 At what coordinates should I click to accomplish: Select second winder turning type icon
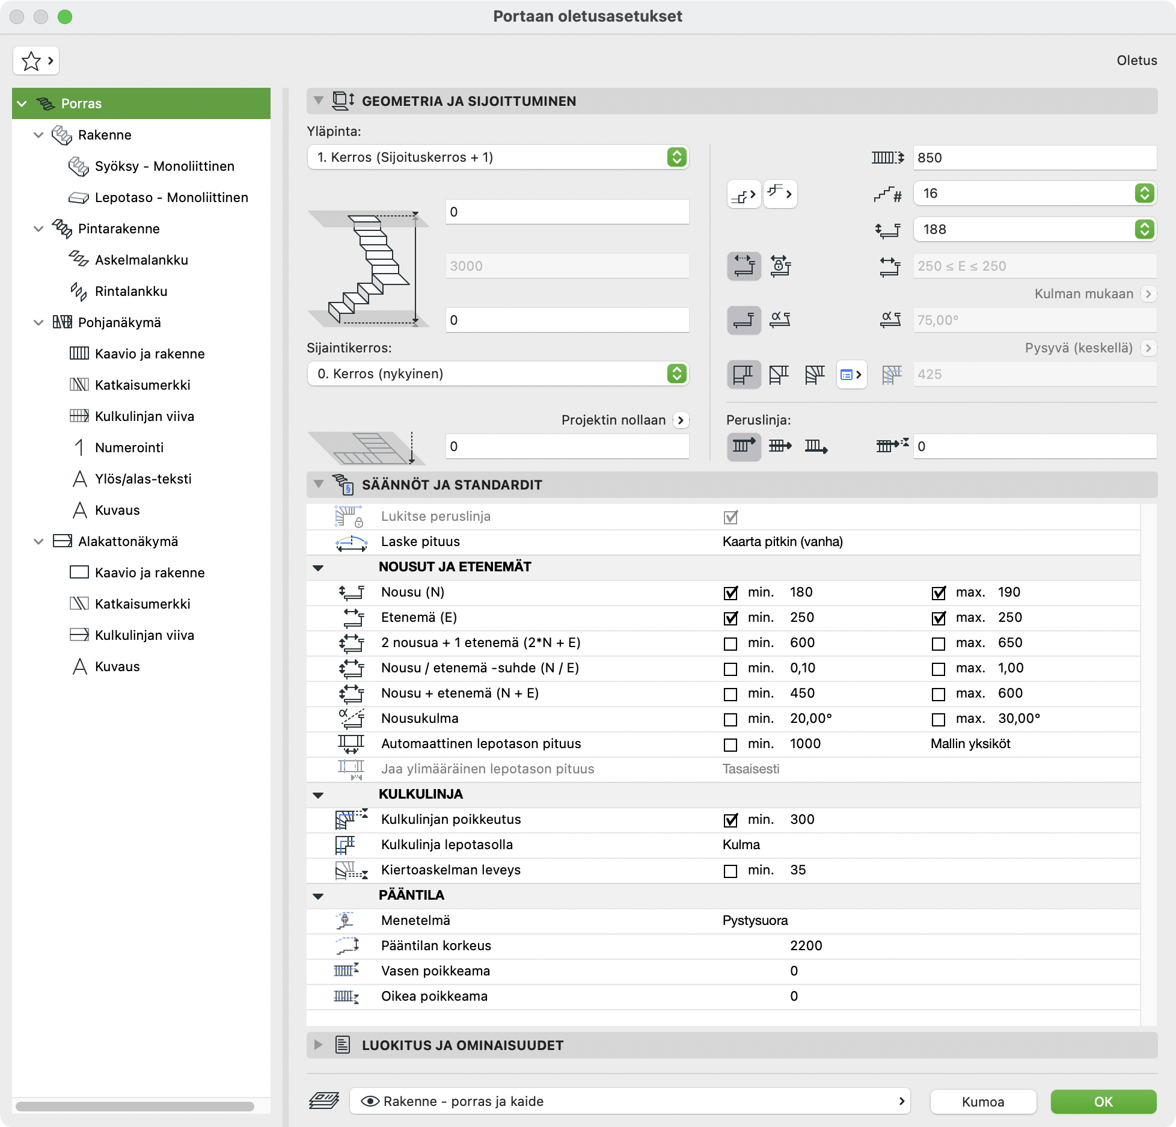point(779,374)
